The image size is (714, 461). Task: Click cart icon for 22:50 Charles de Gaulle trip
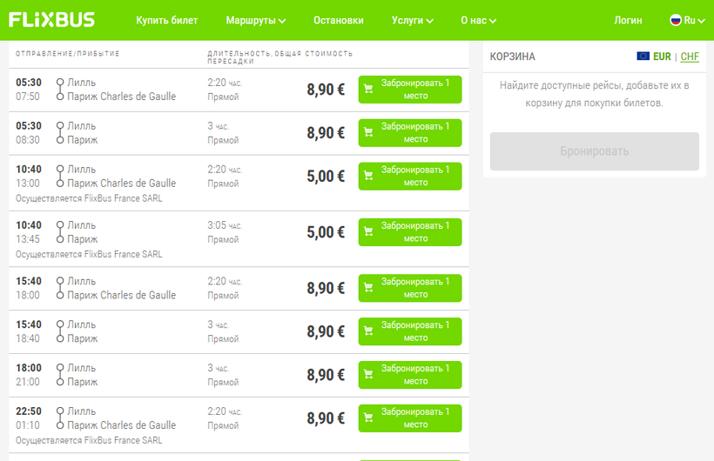tap(368, 418)
